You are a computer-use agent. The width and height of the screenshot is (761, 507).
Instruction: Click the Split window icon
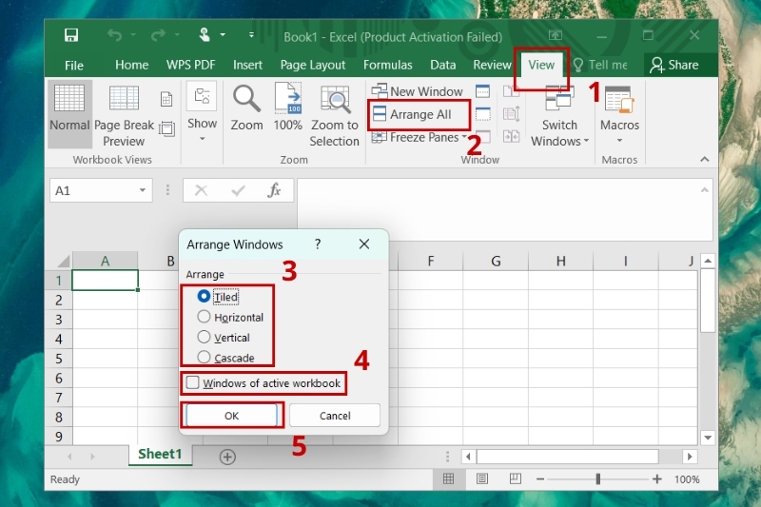[x=482, y=91]
